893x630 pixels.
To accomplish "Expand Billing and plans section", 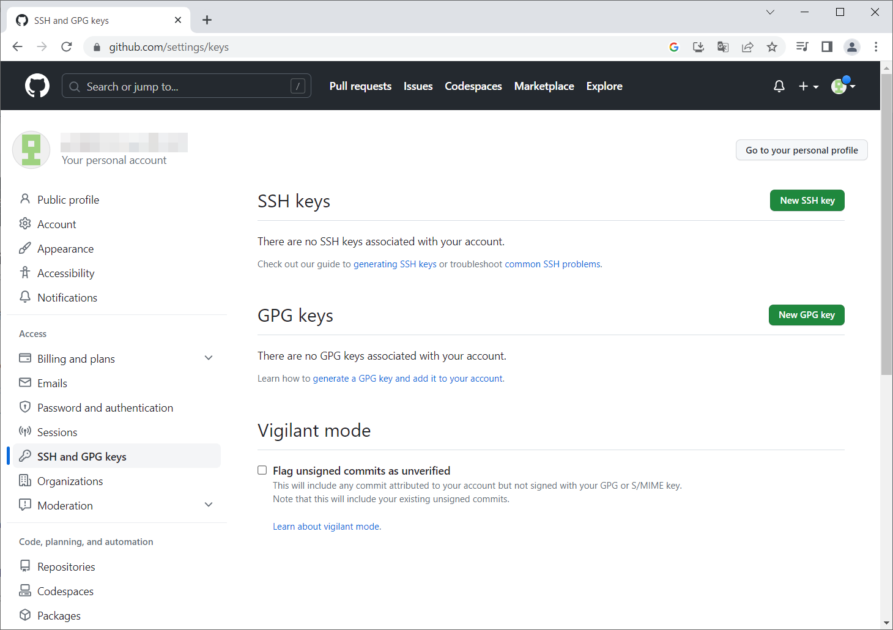I will (x=209, y=358).
